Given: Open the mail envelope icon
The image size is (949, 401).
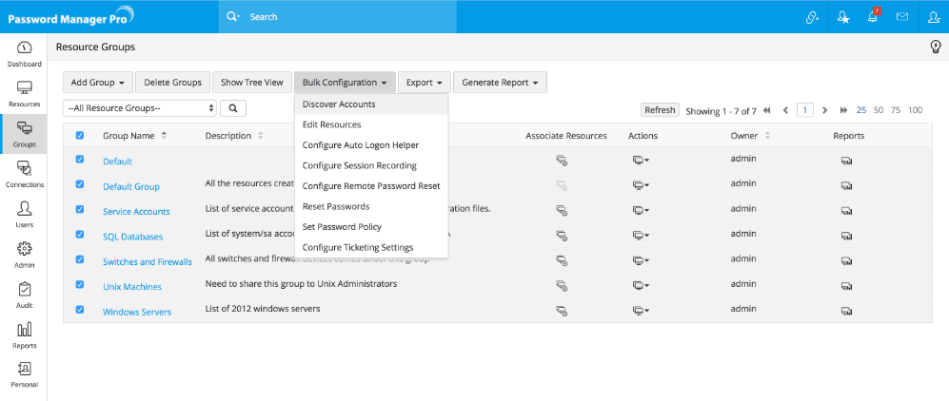Looking at the screenshot, I should pos(902,16).
